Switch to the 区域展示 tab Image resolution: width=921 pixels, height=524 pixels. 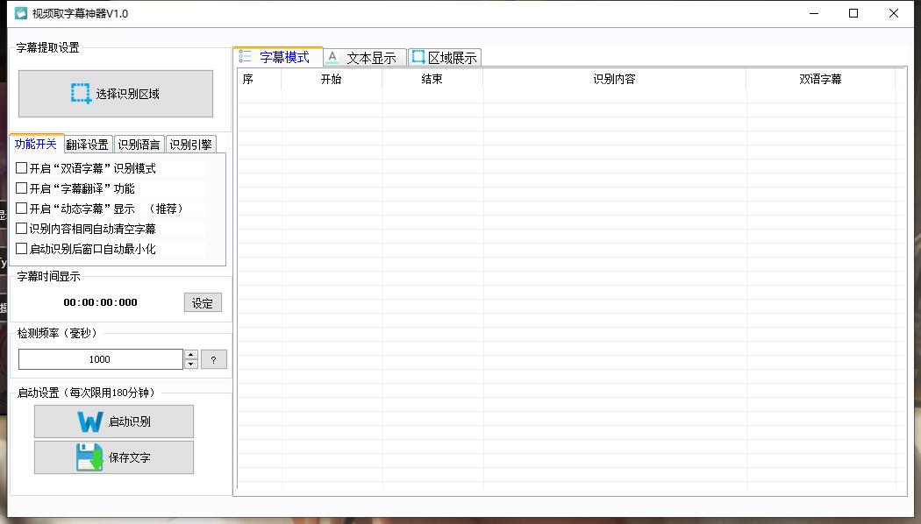coord(445,58)
